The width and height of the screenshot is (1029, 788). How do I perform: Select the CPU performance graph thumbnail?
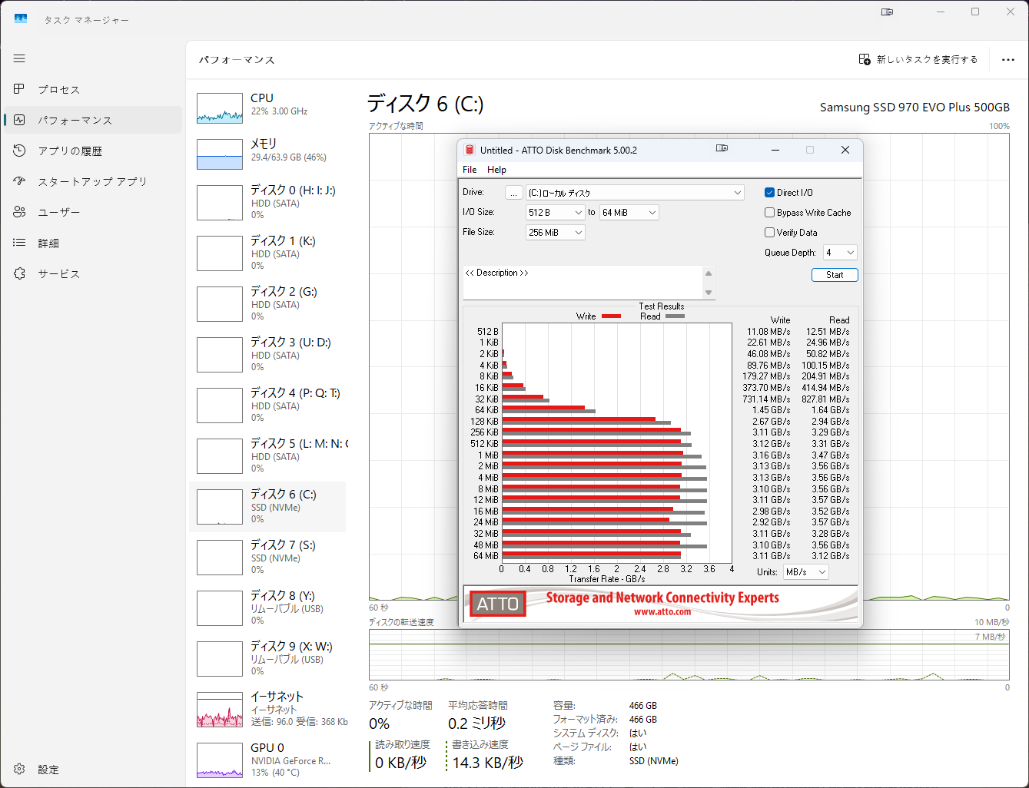[x=220, y=108]
